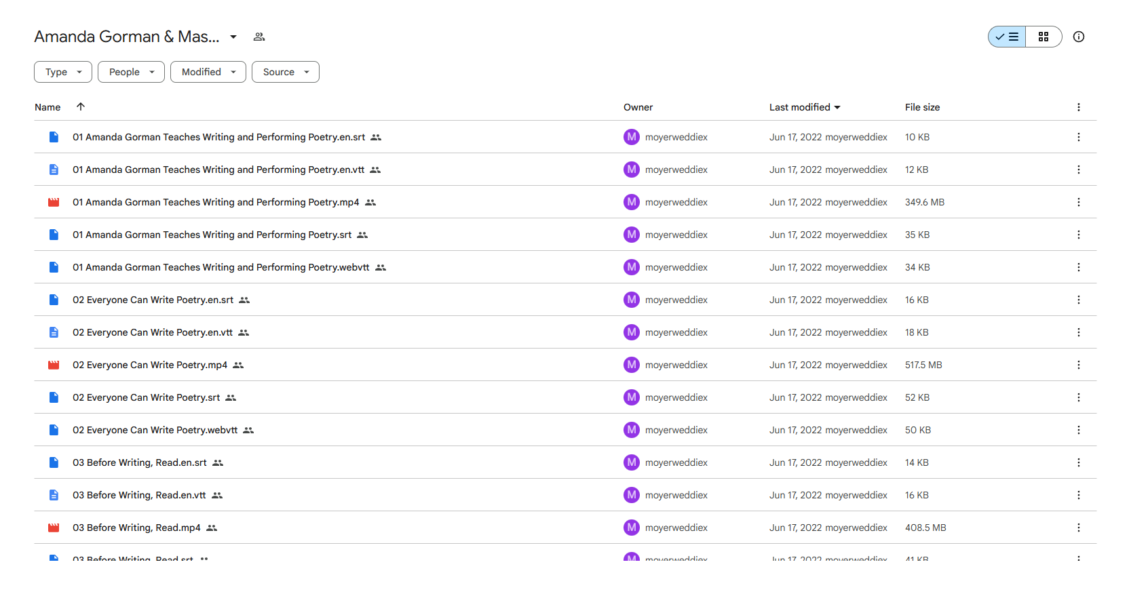Screen dimensions: 1129x594
Task: Click shared icon beside 02 Everyone Poetry.en.srt
Action: [244, 300]
